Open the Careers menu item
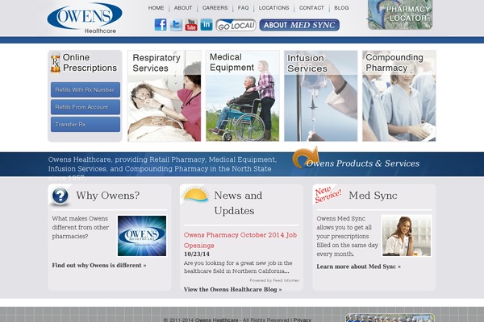 point(215,8)
